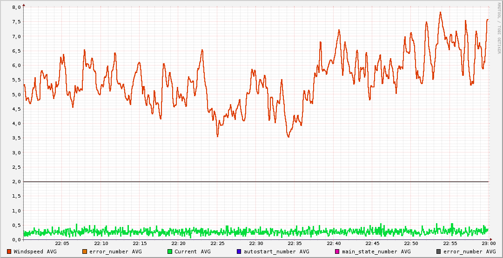The width and height of the screenshot is (503, 258).
Task: Click the magenta main_state_number legend swatch
Action: (337, 251)
